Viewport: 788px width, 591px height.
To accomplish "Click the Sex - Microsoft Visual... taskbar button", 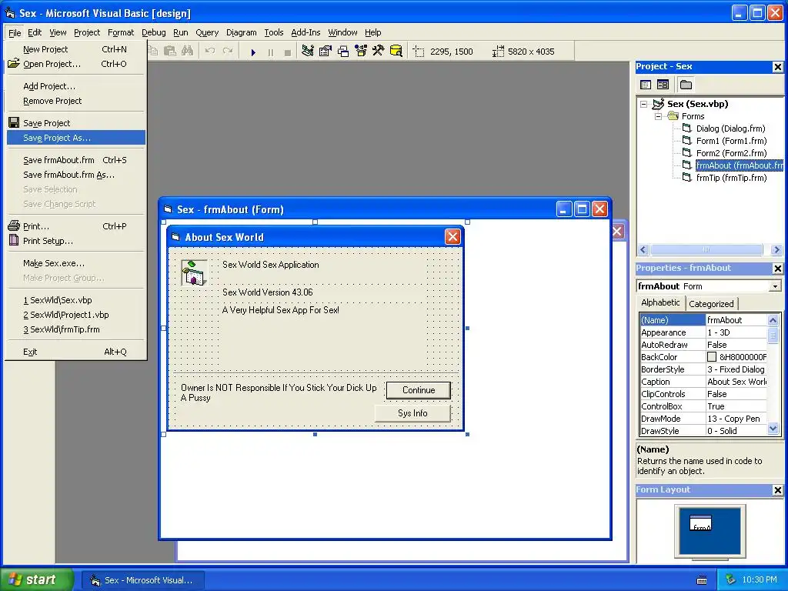I will [x=142, y=580].
